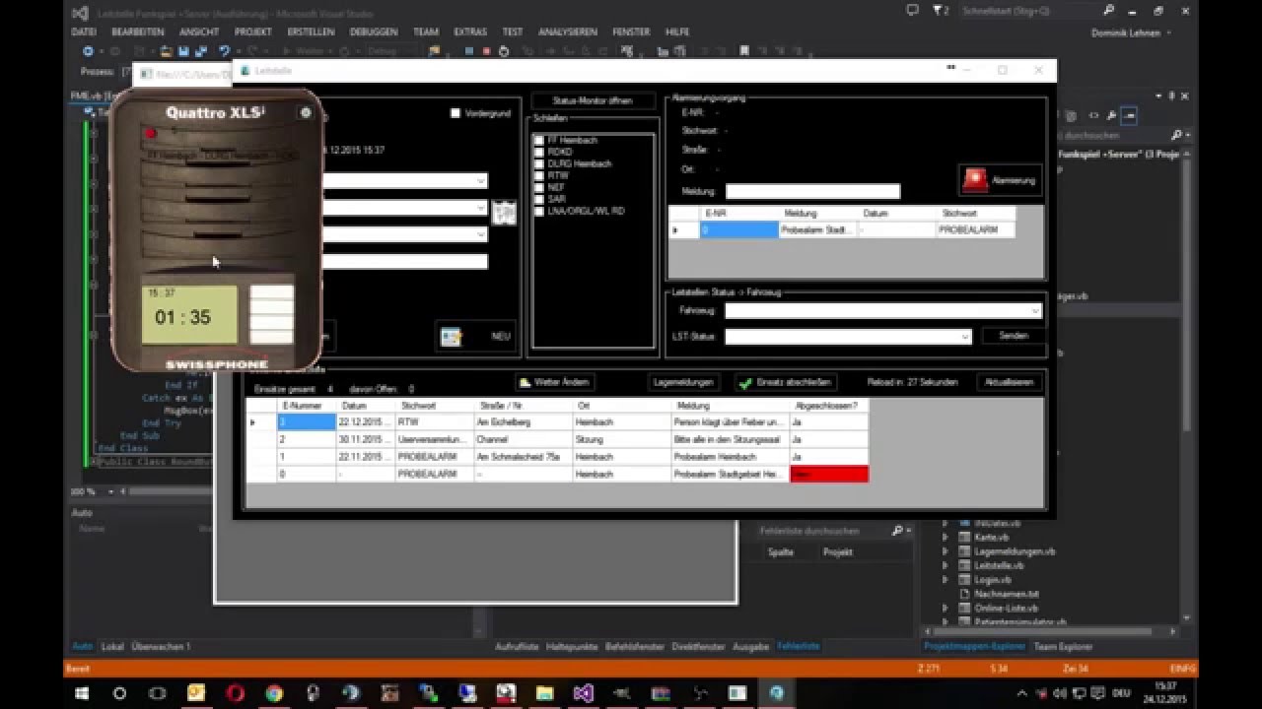The width and height of the screenshot is (1262, 709).
Task: Click Einsatz abschließen button
Action: pos(787,382)
